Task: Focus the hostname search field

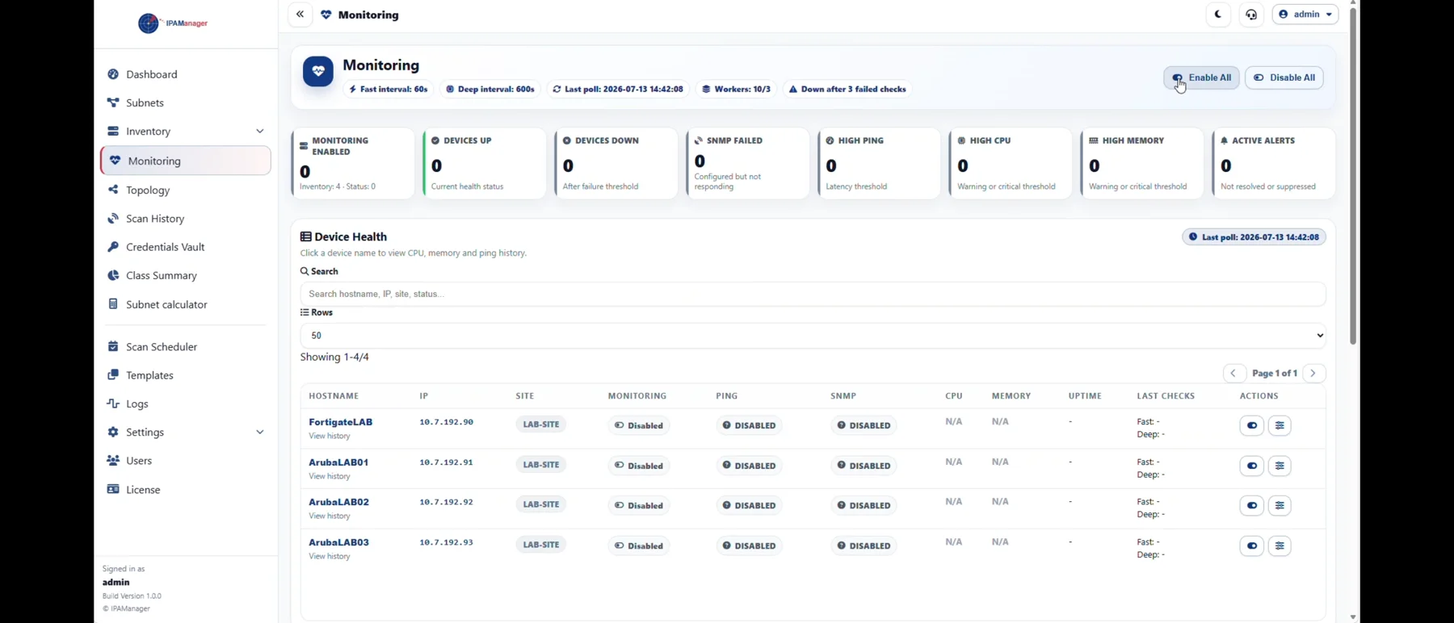Action: 813,295
